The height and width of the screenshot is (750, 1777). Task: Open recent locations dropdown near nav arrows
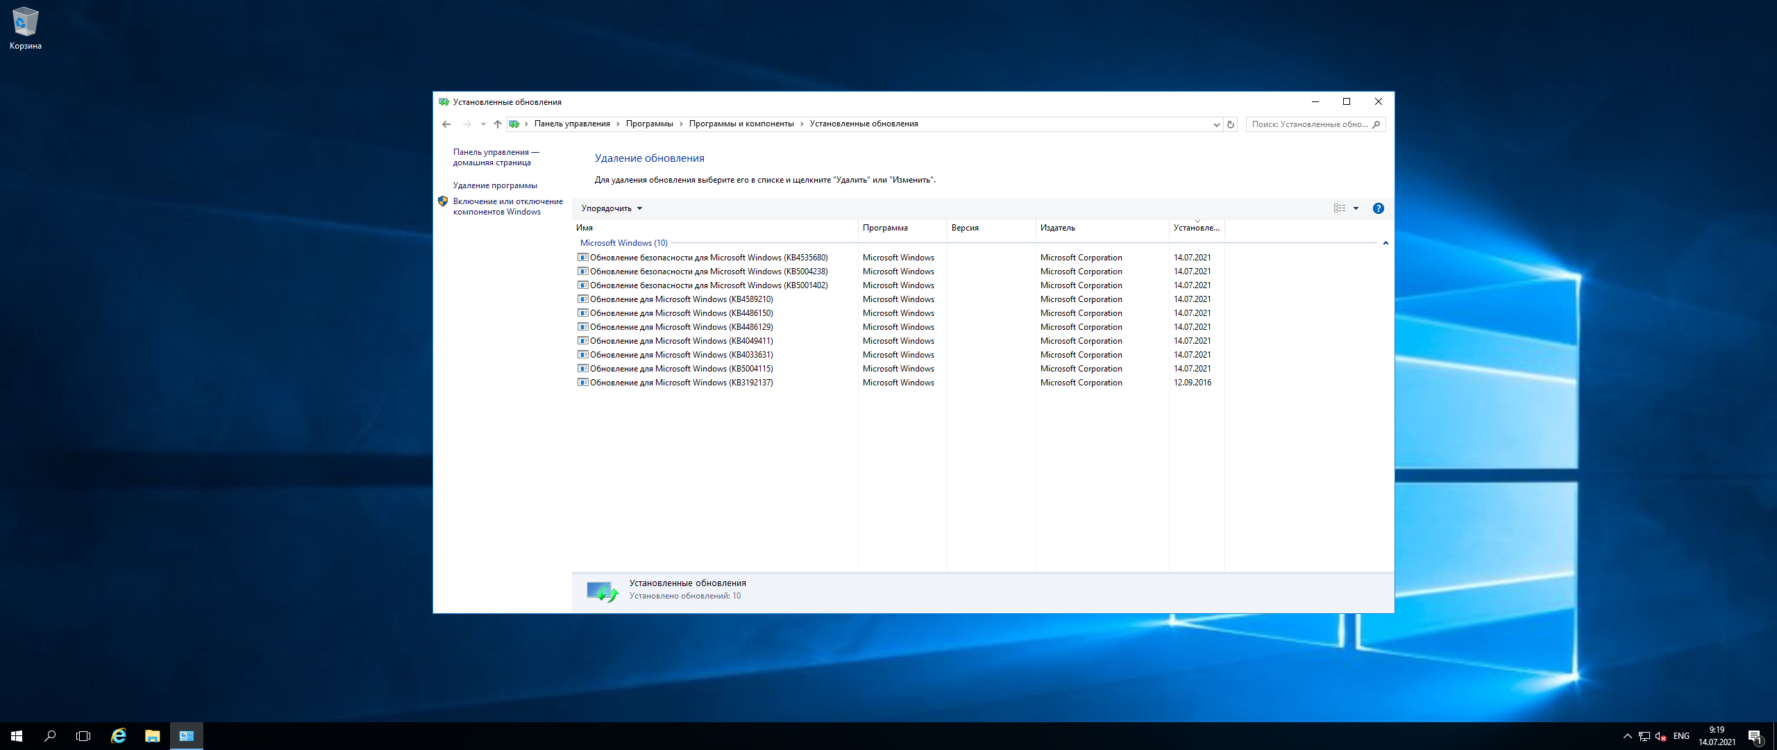click(x=483, y=124)
